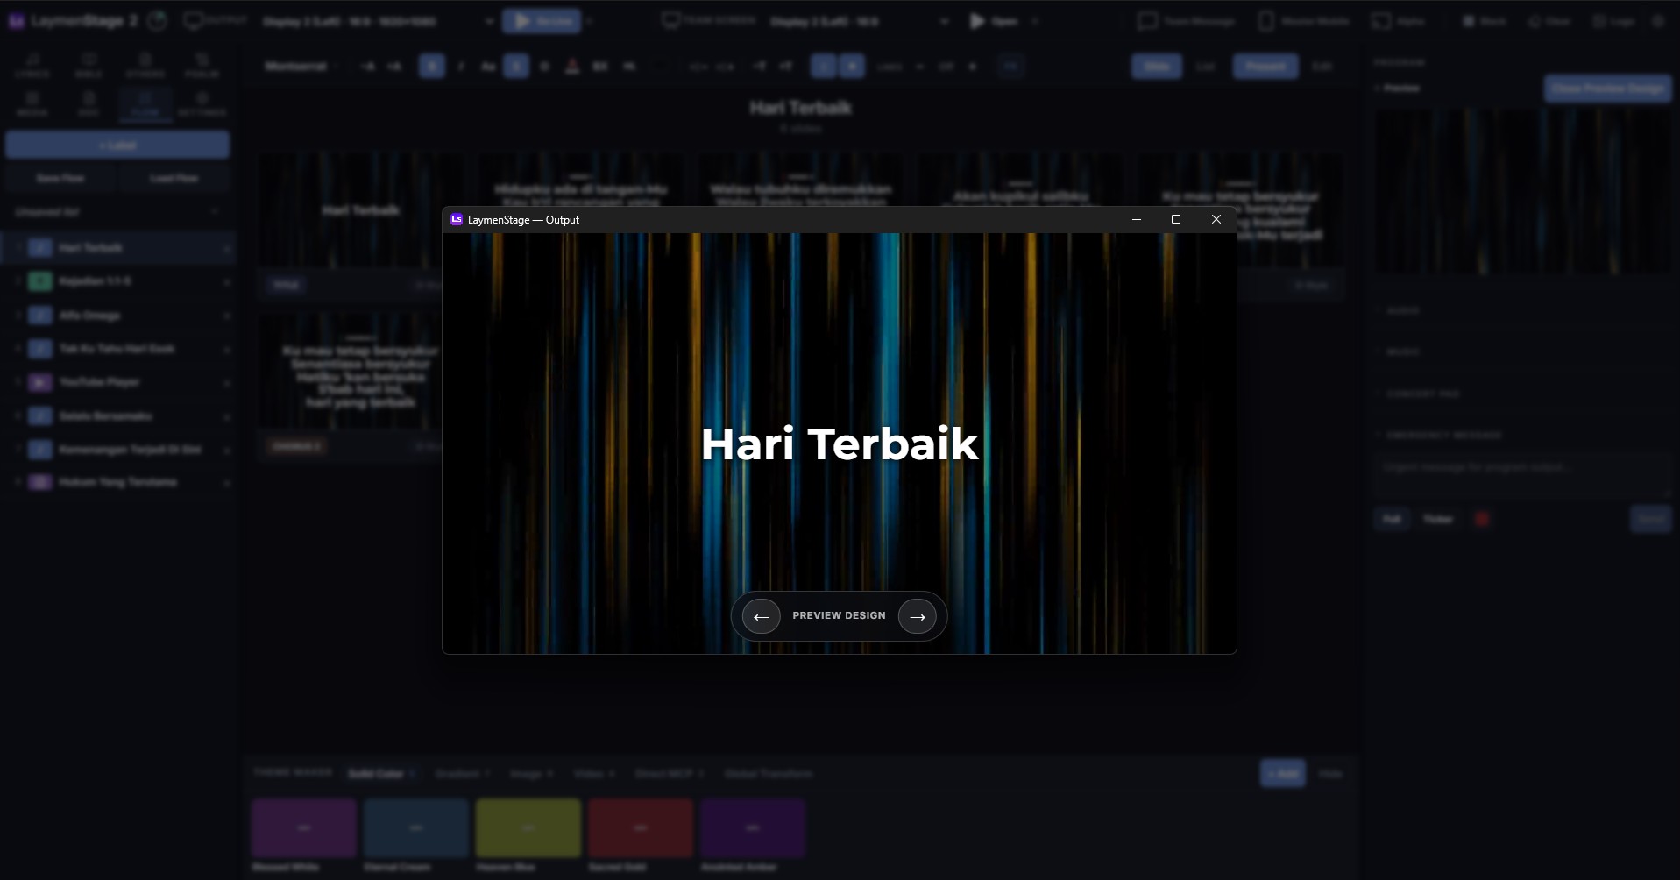This screenshot has height=880, width=1680.
Task: Click Load Flow in main window sidebar
Action: tap(174, 178)
